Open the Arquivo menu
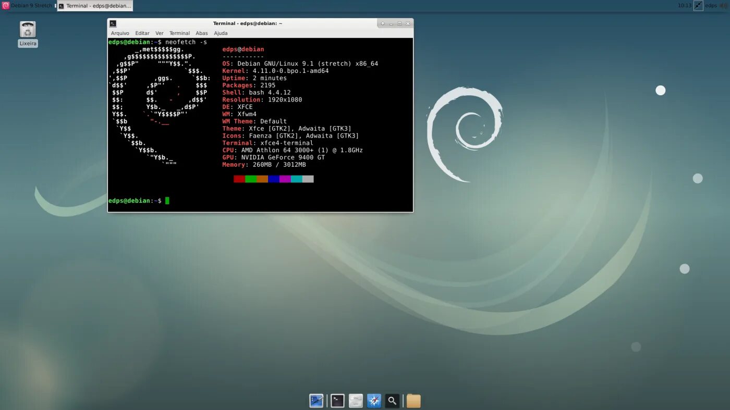The width and height of the screenshot is (730, 410). click(x=120, y=33)
